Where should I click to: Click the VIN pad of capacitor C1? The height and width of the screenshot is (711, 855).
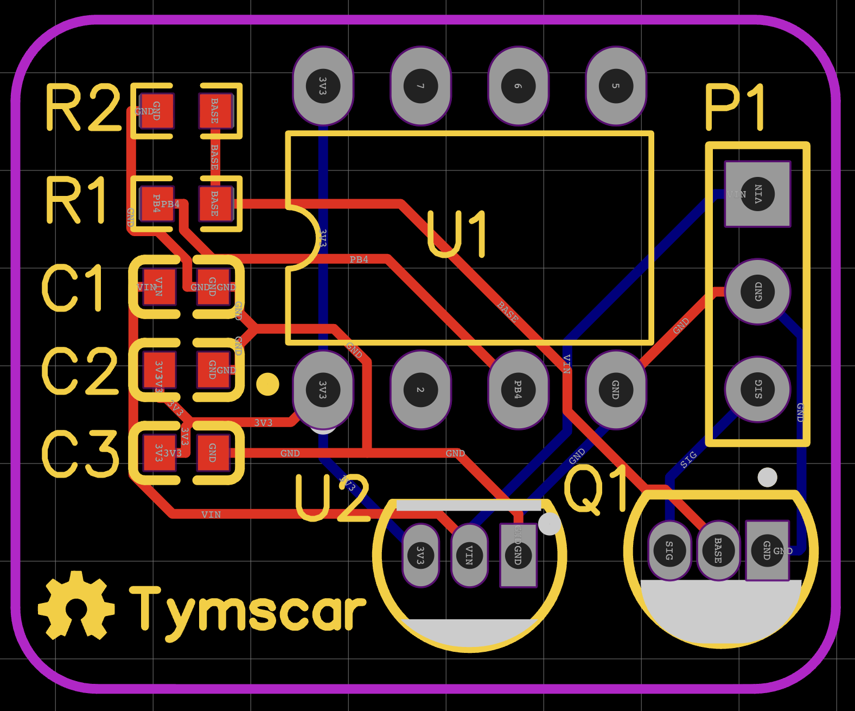[159, 287]
